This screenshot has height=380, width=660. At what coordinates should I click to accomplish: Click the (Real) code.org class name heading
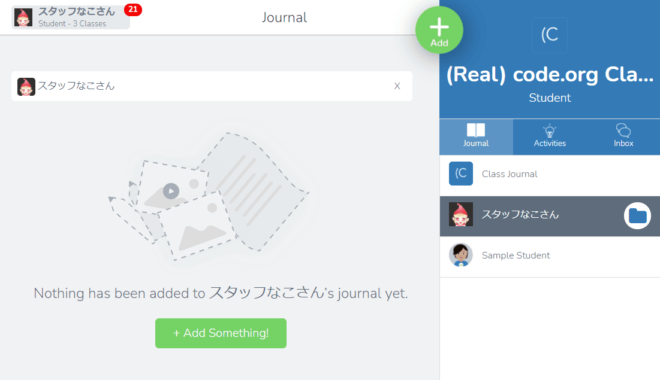pos(550,75)
